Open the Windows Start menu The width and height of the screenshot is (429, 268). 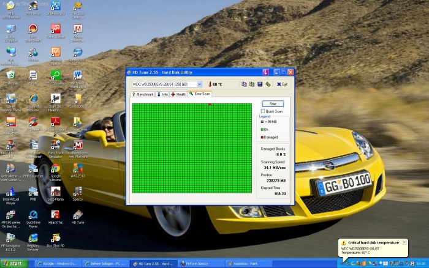click(x=13, y=263)
